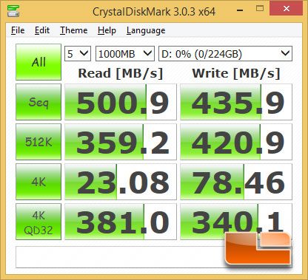Viewport: 308px width, 280px height.
Task: Open the Edit menu
Action: click(x=42, y=30)
